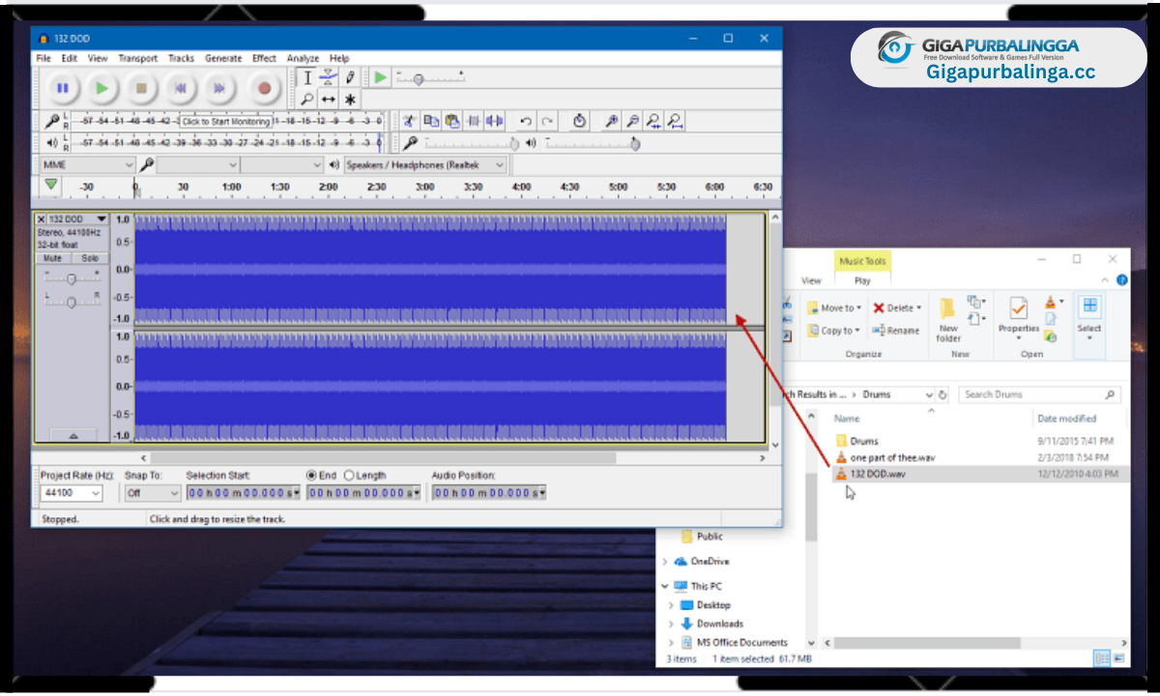Click Properties in Explorer ribbon

pyautogui.click(x=1018, y=318)
